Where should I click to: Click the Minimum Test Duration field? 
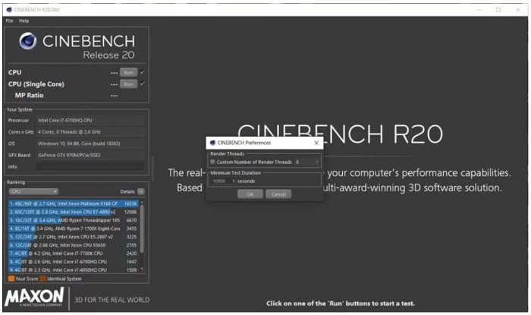coord(222,181)
